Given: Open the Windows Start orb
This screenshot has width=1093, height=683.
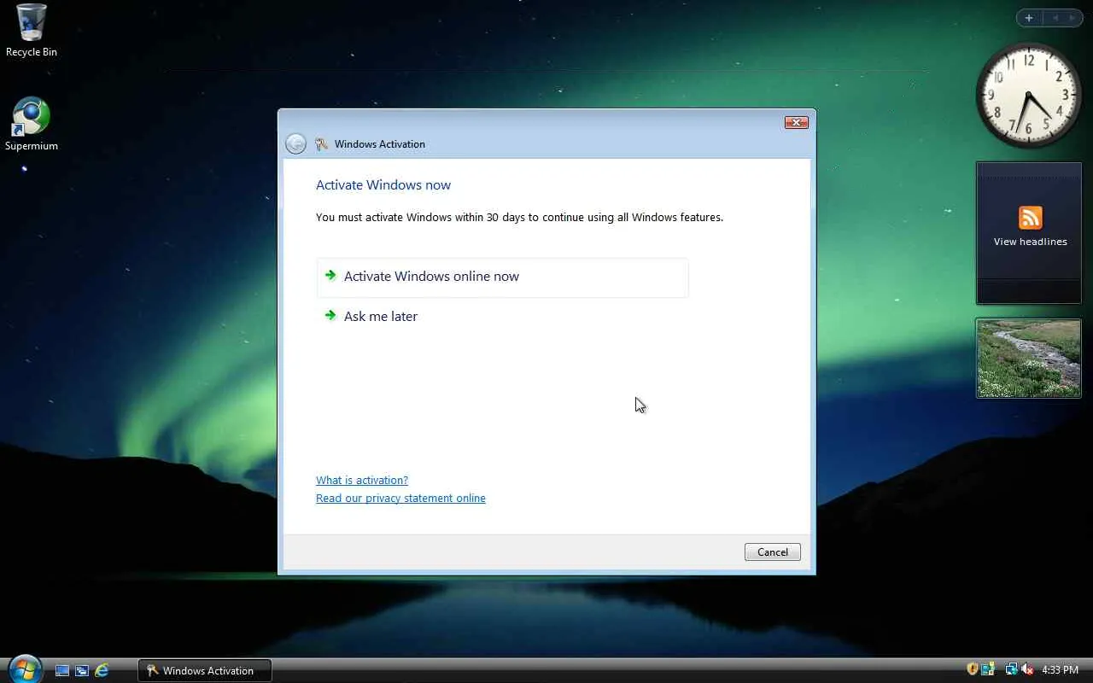Looking at the screenshot, I should (24, 668).
